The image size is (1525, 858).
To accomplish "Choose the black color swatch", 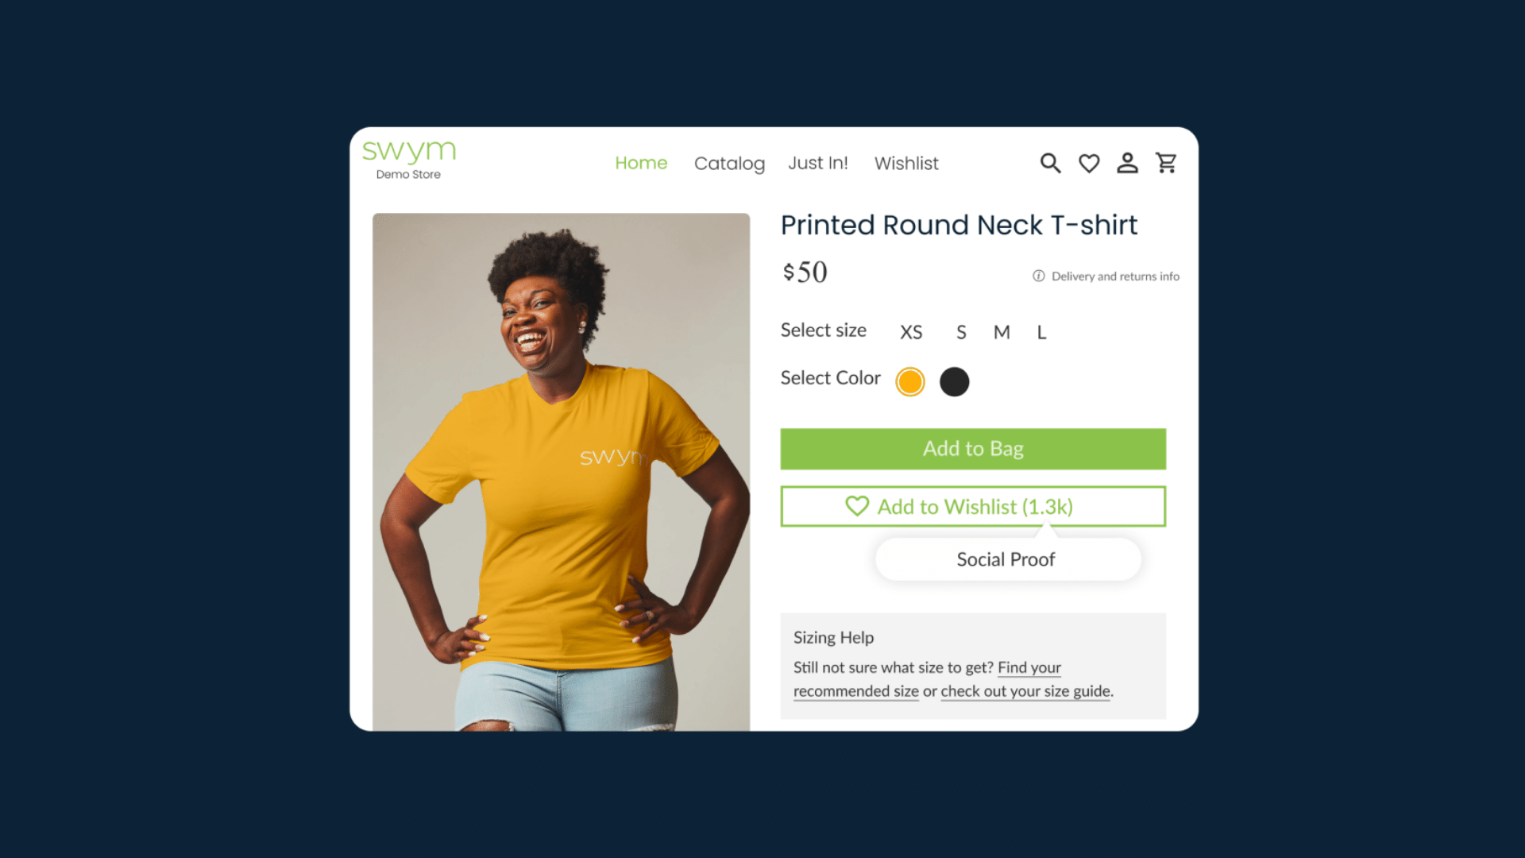I will pyautogui.click(x=955, y=382).
